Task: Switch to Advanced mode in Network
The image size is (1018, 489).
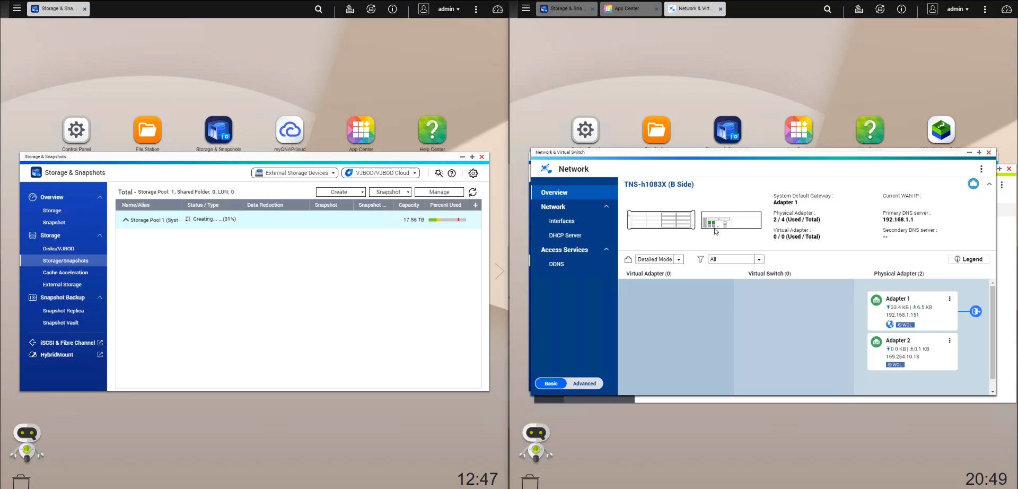Action: point(584,383)
